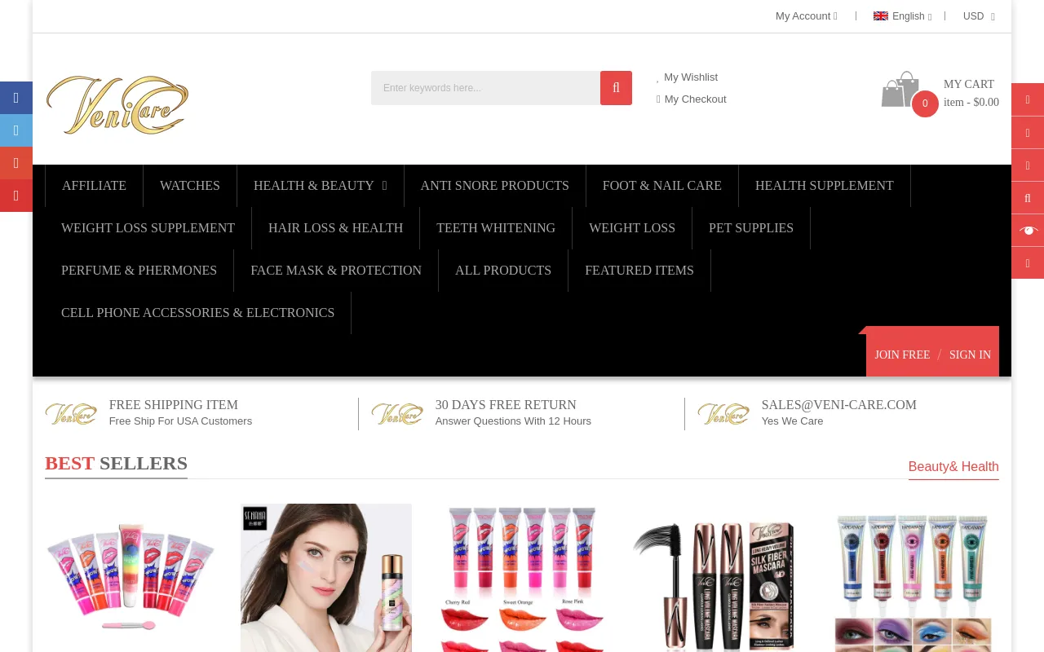Viewport: 1044px width, 652px height.
Task: Click the cart item count badge
Action: (925, 104)
